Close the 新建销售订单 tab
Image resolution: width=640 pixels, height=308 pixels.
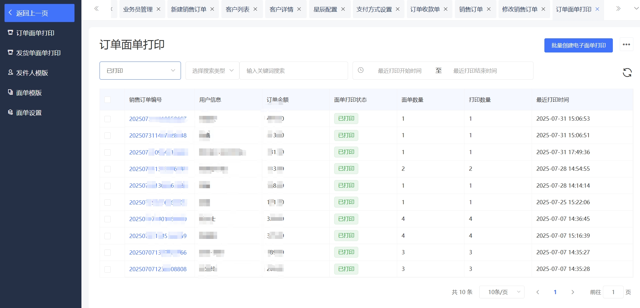coord(212,9)
